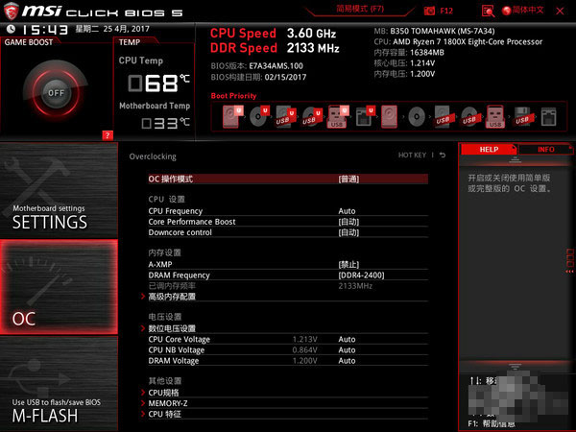Image resolution: width=576 pixels, height=432 pixels.
Task: Click the CPU Temp 068°C reading
Action: tap(158, 83)
